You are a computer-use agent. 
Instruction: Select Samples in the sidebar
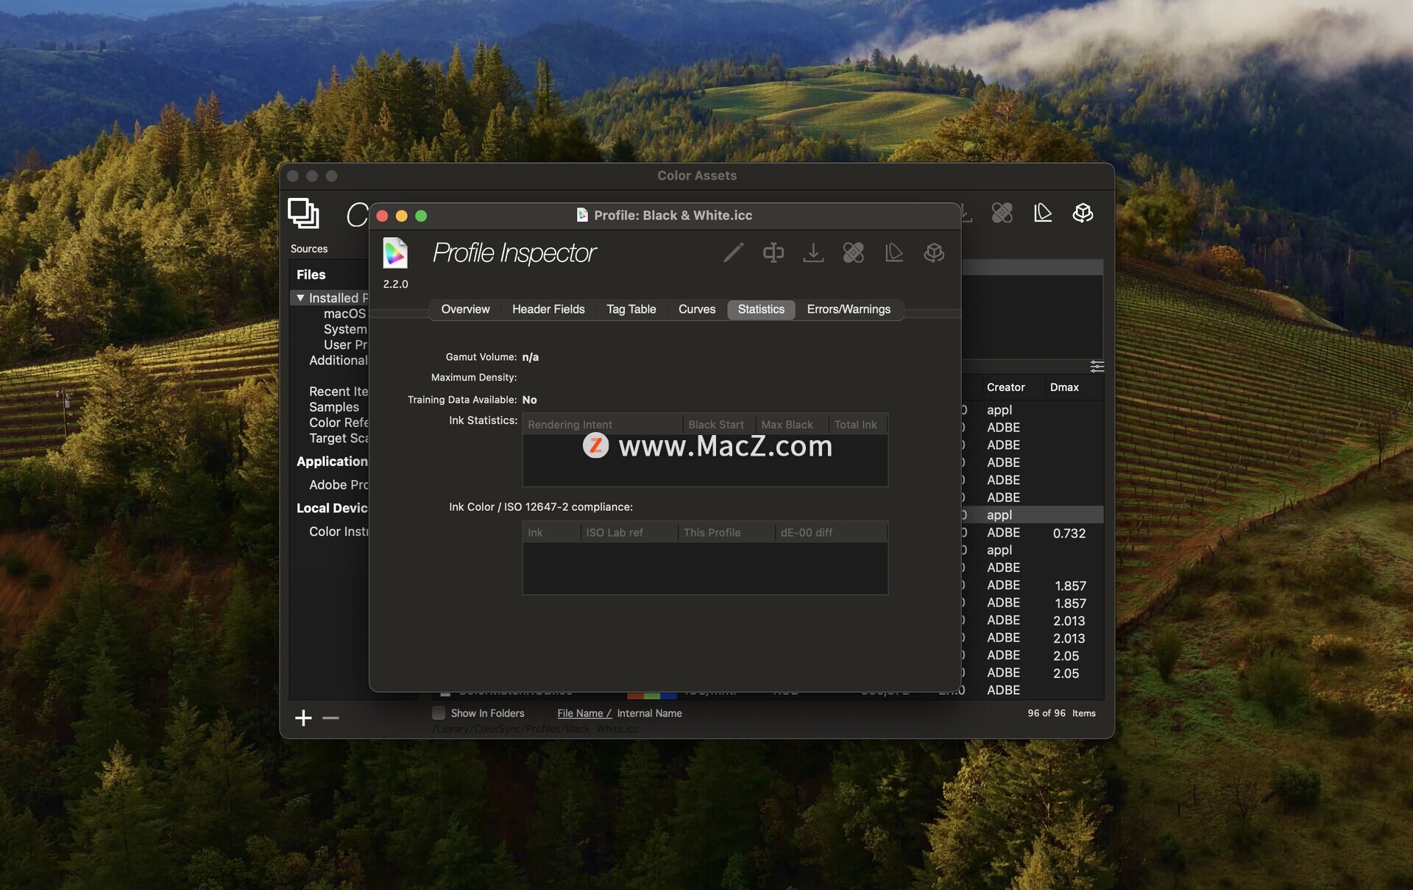click(x=334, y=406)
